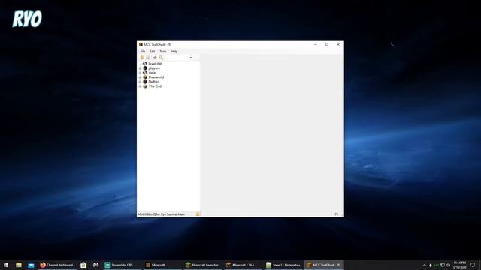Select the Nether tree node
The image size is (481, 270).
(153, 82)
